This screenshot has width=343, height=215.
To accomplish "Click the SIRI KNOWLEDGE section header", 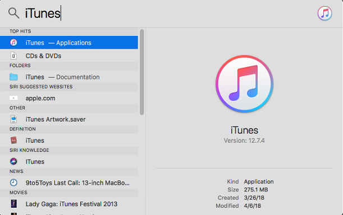I will (29, 150).
